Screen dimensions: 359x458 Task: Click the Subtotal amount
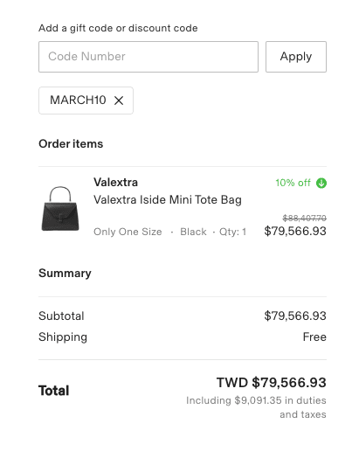[295, 316]
